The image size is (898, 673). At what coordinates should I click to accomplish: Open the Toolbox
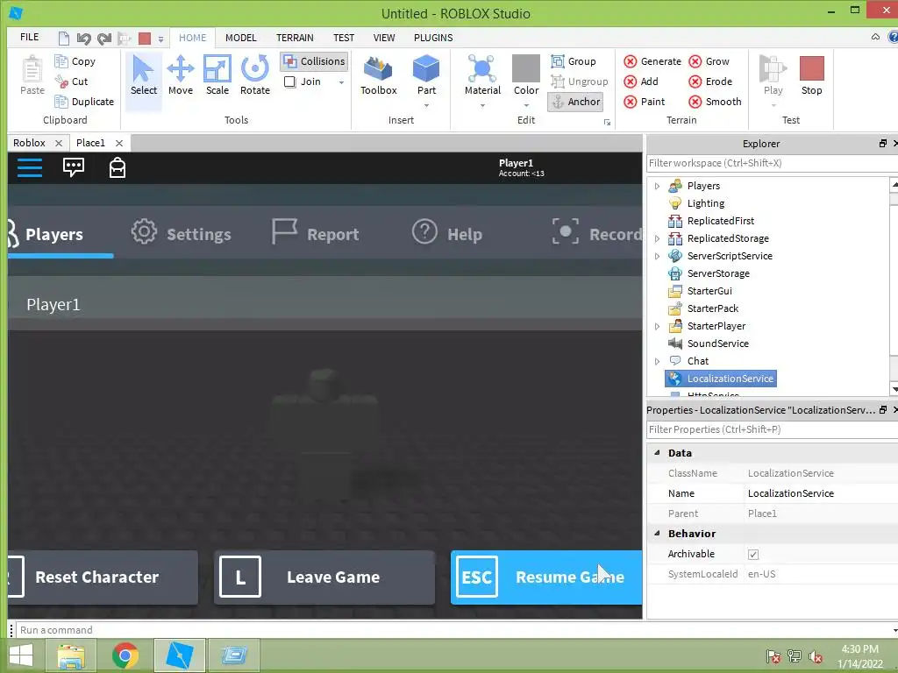[379, 75]
